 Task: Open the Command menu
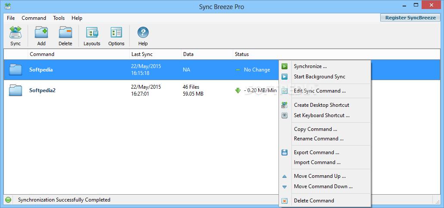point(34,18)
